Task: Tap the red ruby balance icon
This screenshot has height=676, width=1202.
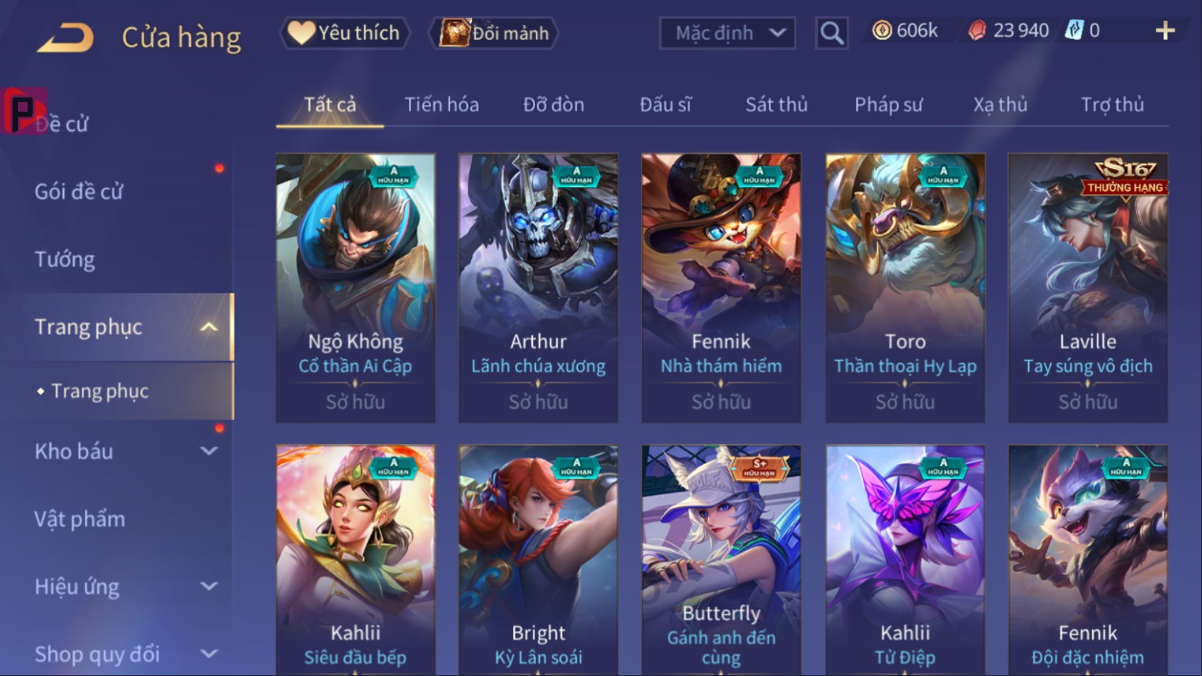Action: pyautogui.click(x=977, y=30)
